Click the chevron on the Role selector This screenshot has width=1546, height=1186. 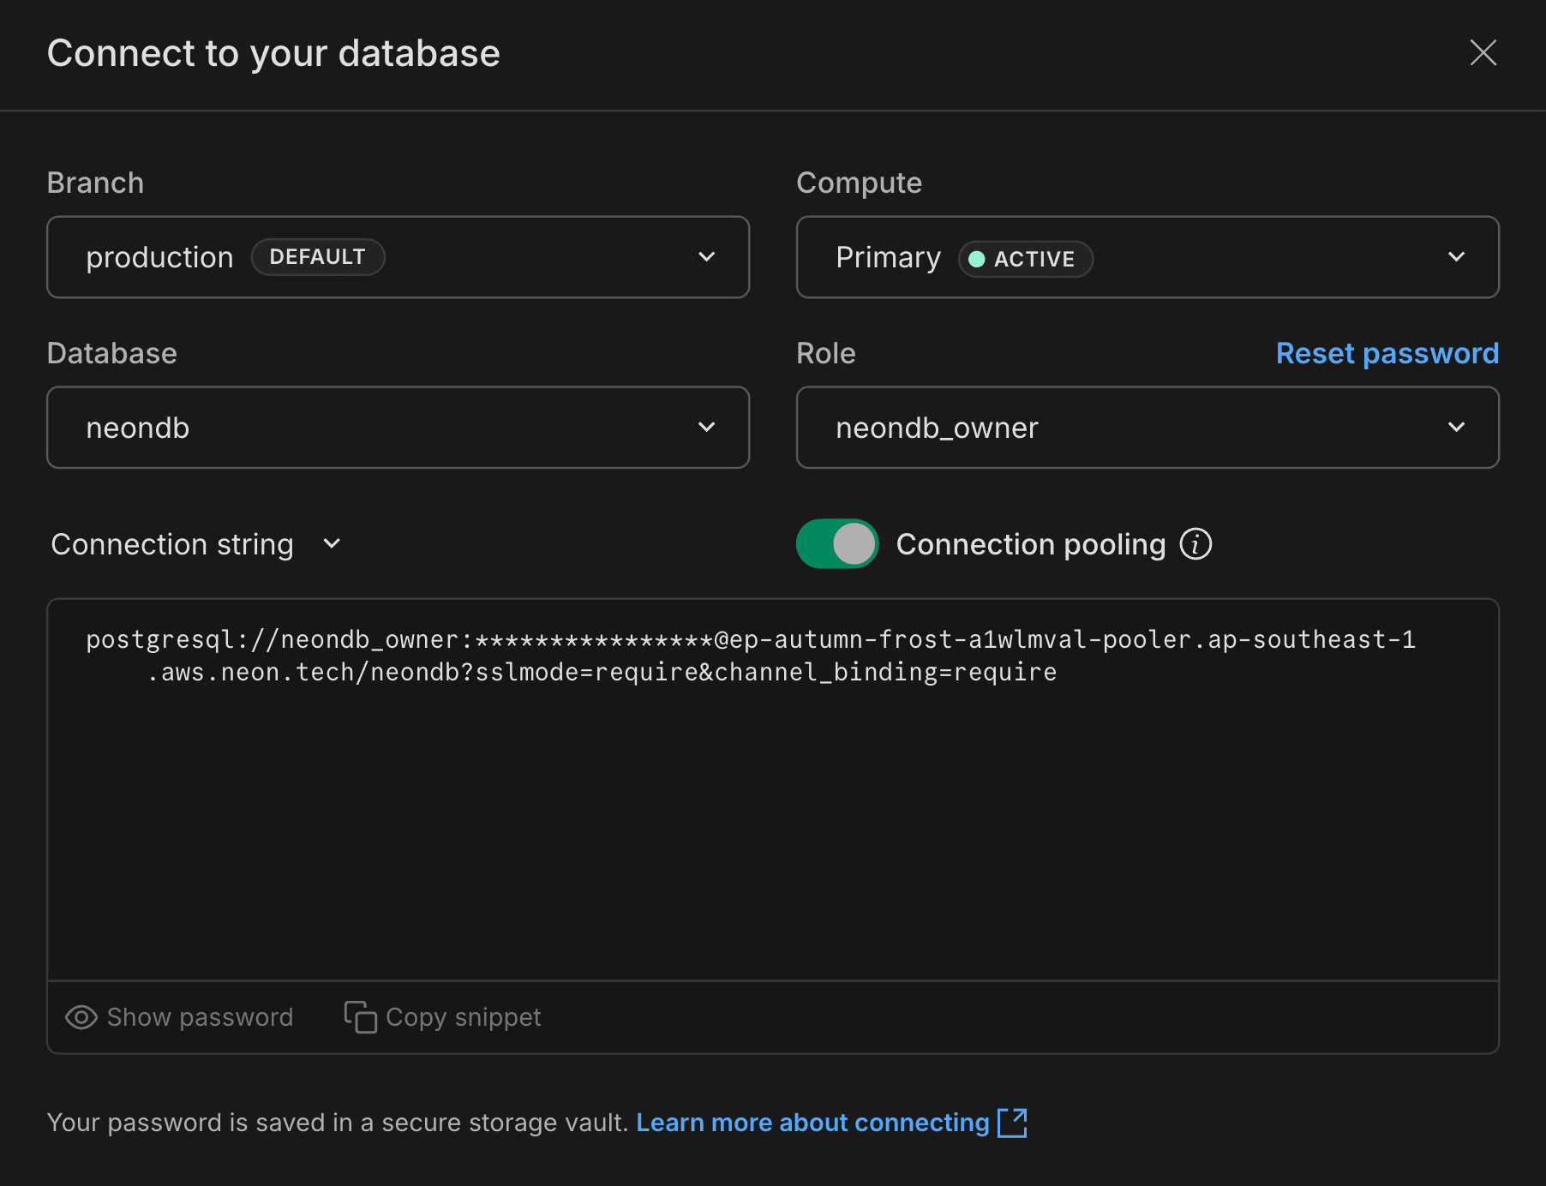[x=1456, y=427]
